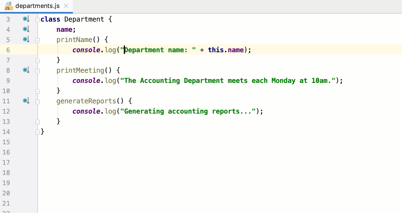Click the gutter icon next to generateReports
Viewport: 402px width, 213px height.
pos(26,101)
